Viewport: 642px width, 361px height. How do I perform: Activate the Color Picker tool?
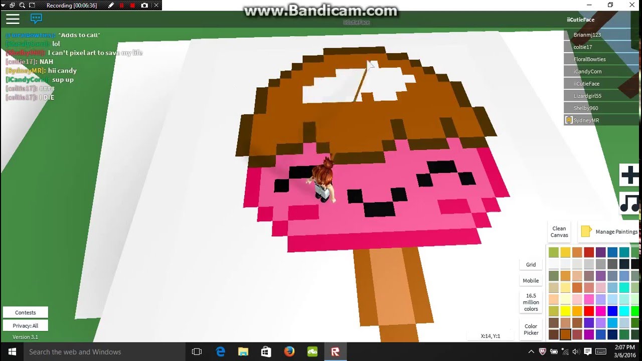(531, 329)
